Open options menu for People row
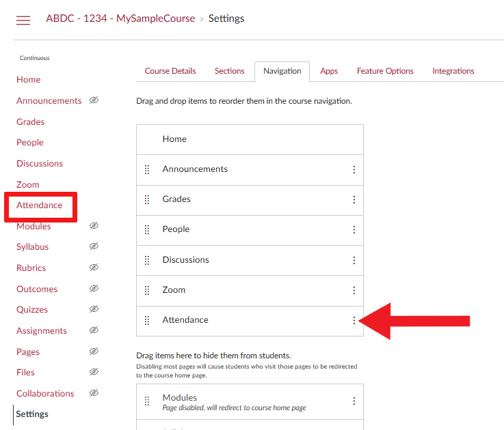The height and width of the screenshot is (430, 504). click(x=354, y=229)
